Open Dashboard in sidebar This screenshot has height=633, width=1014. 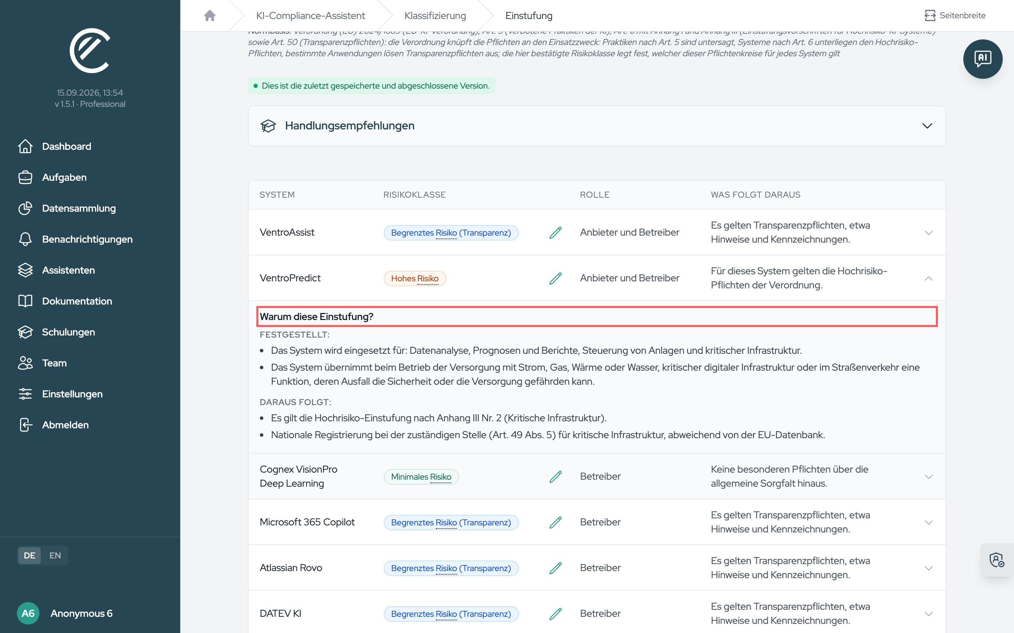[x=55, y=147]
